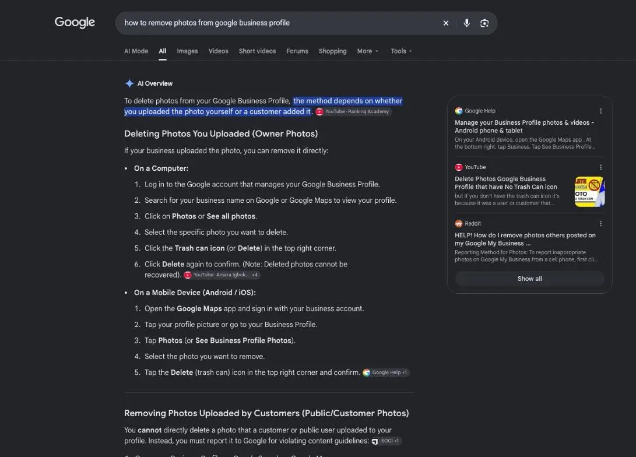
Task: Click the SOCi +1 citation chip
Action: tap(386, 441)
